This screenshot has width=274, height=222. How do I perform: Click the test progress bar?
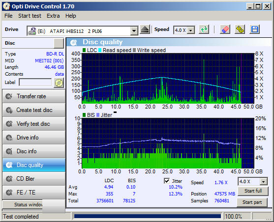[148, 217]
